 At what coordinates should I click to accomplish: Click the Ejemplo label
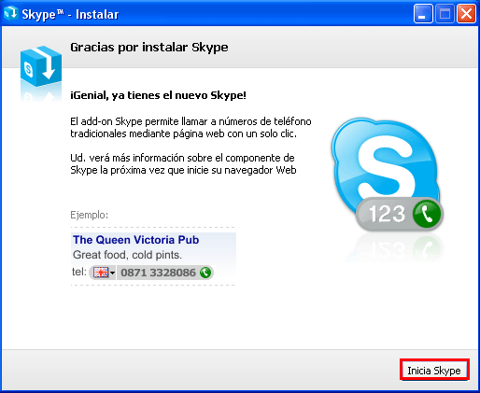[x=90, y=215]
